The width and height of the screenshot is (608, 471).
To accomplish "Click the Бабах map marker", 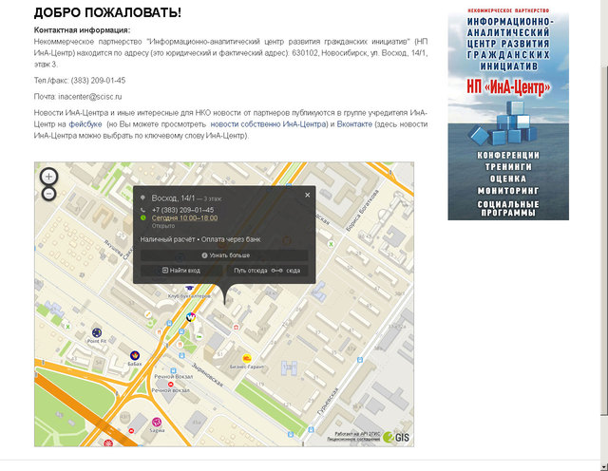I will [x=135, y=355].
